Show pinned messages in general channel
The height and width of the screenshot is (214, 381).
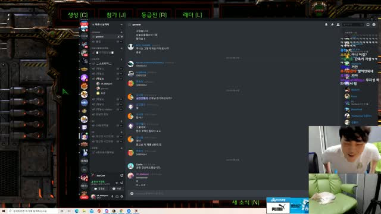332,24
